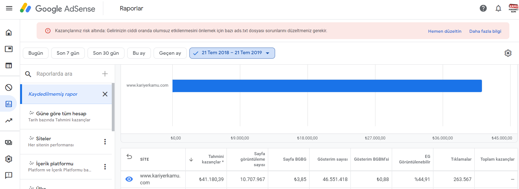Toggle sort arrow on Tahmini kazançlar column
Image resolution: width=519 pixels, height=189 pixels.
(x=191, y=160)
